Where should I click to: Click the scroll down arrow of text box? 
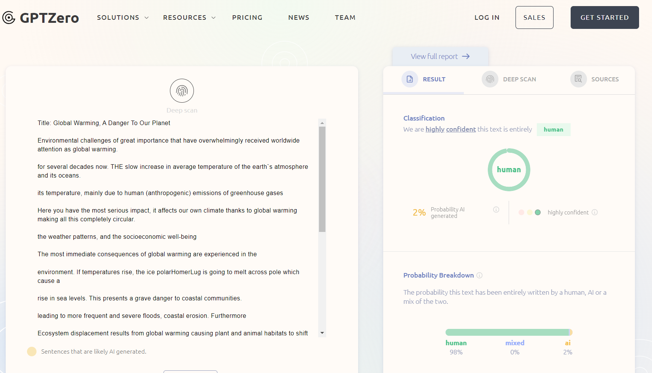pyautogui.click(x=322, y=333)
